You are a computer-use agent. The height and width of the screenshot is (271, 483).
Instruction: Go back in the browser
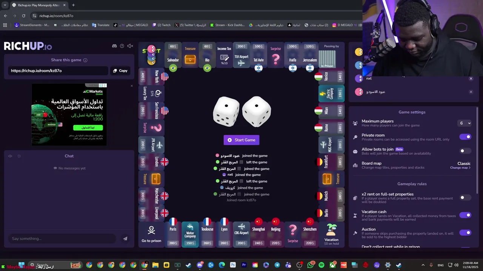5,16
